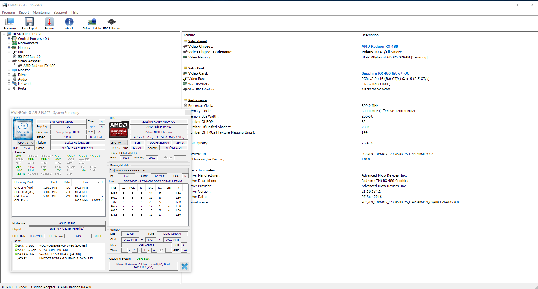Click the Video Adapter tree icon
The height and width of the screenshot is (289, 538).
tap(14, 61)
